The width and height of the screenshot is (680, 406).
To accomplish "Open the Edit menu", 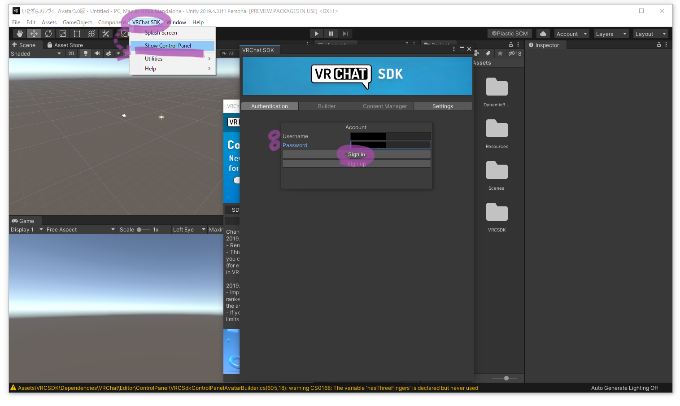I will pos(31,22).
